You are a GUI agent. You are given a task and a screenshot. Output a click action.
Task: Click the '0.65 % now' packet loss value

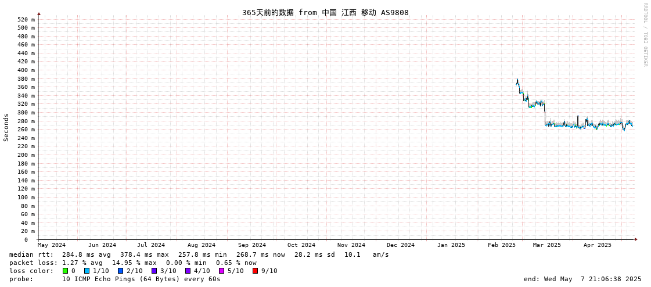(x=236, y=263)
